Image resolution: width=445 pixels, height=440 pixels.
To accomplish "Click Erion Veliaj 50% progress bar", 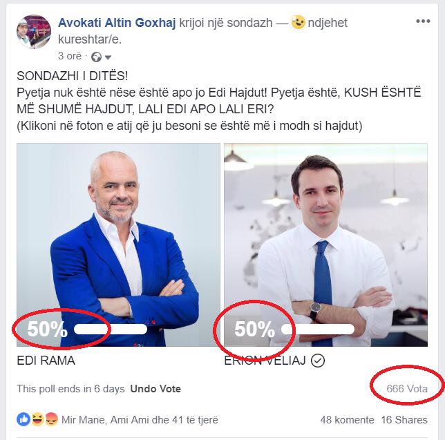I will point(318,329).
